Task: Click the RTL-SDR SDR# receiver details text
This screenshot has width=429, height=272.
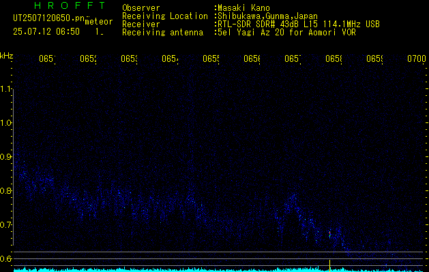Action: pyautogui.click(x=299, y=24)
